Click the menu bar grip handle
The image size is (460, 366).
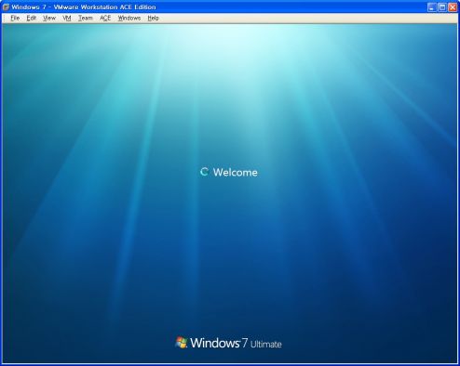pos(5,19)
